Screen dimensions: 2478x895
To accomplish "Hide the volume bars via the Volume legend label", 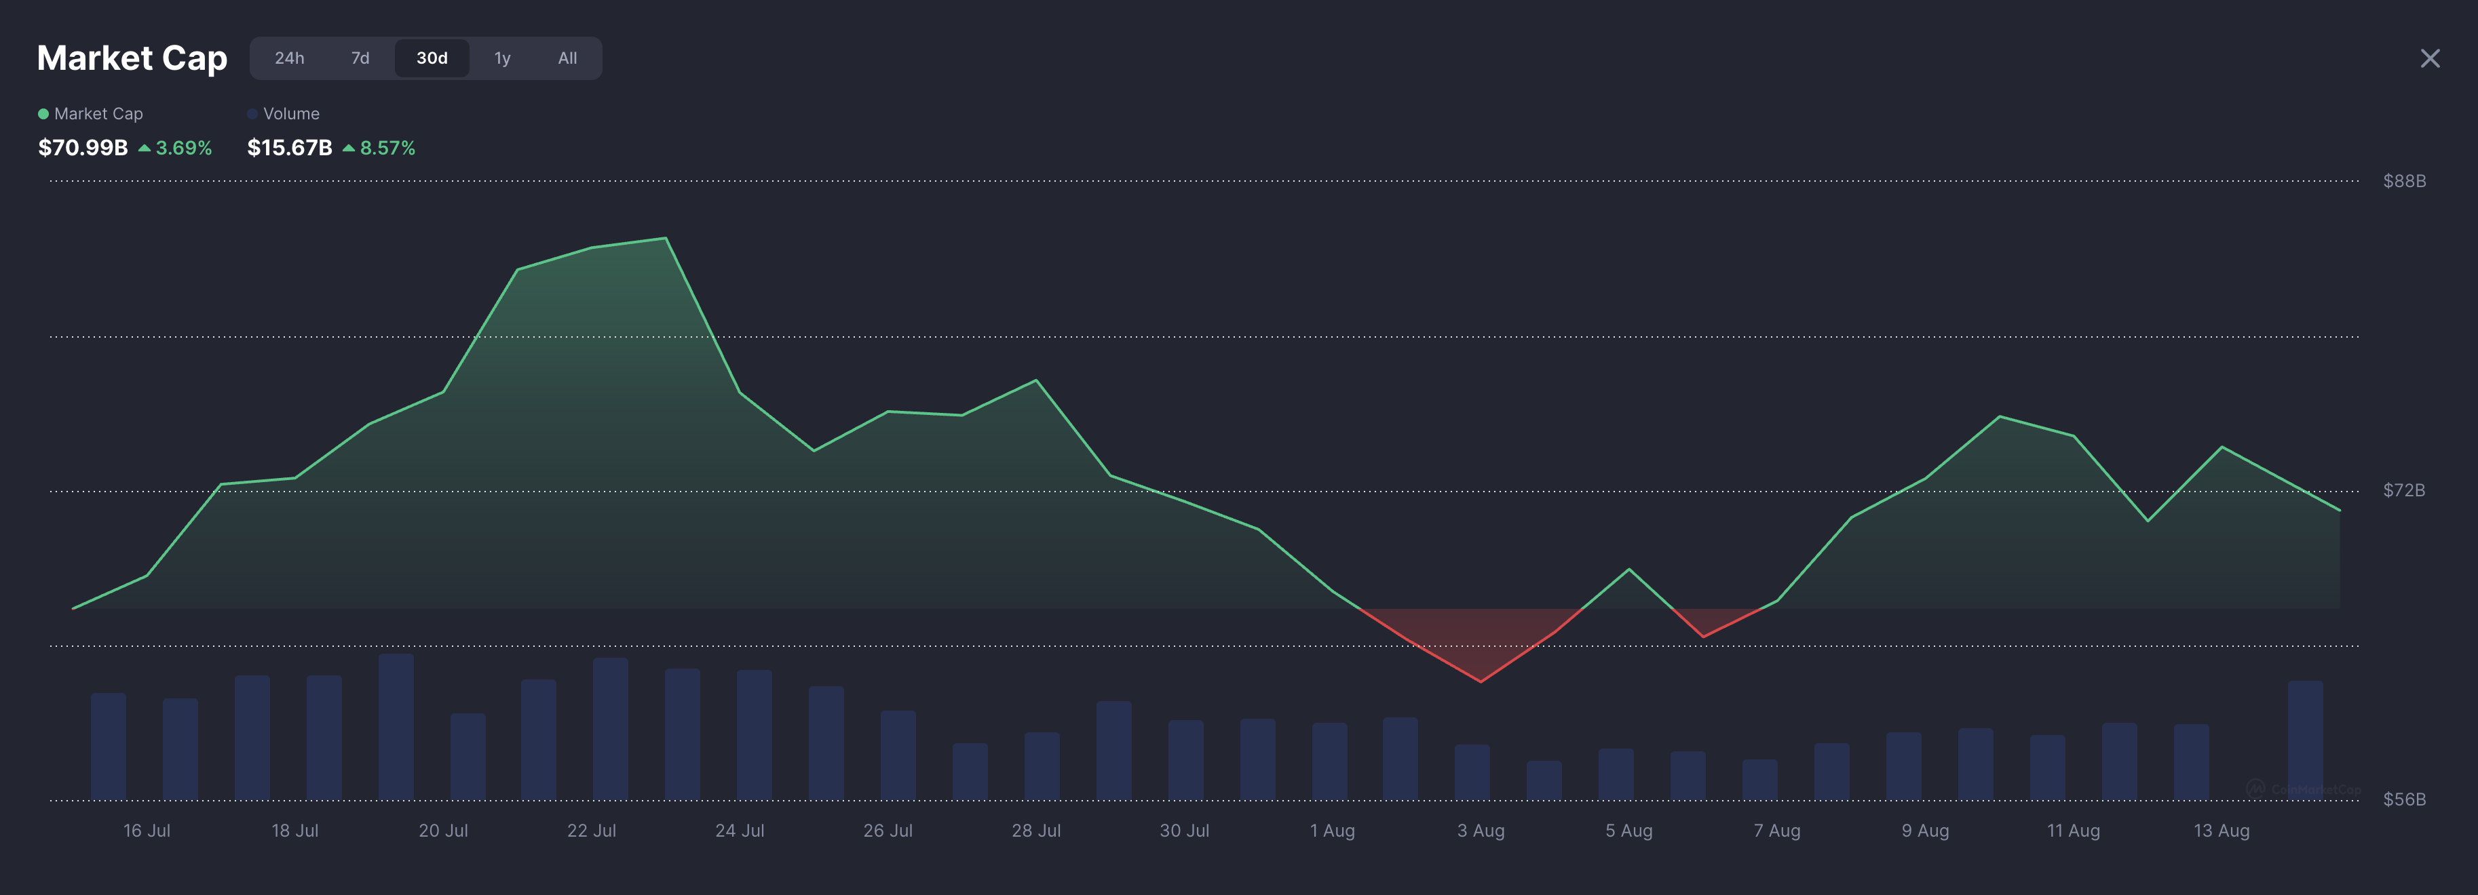I will [292, 113].
